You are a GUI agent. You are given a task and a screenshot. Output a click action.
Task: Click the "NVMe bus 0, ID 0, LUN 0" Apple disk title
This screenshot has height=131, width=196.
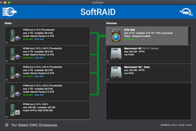[x=36, y=104]
